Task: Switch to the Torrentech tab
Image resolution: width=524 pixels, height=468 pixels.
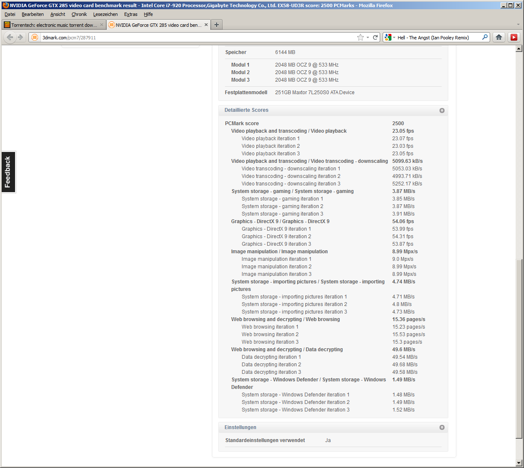Action: [x=54, y=25]
